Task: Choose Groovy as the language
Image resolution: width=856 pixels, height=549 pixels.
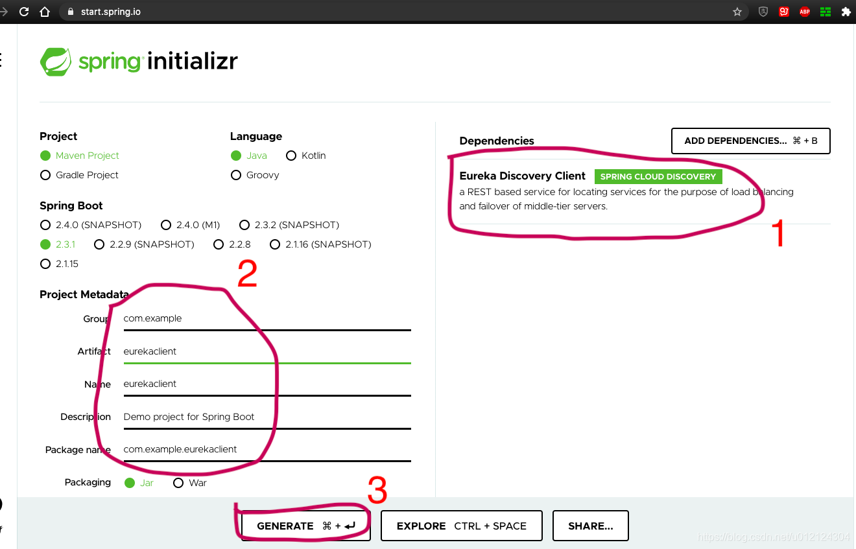Action: 256,175
